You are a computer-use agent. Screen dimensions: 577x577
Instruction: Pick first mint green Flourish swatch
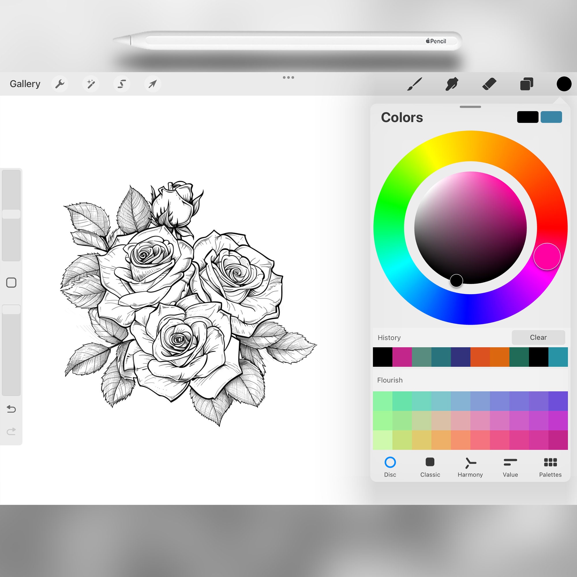pos(383,401)
